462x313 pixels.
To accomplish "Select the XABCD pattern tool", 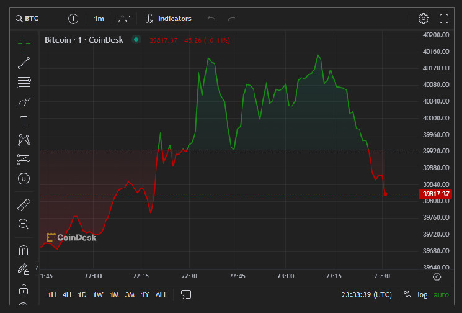I will (x=24, y=140).
